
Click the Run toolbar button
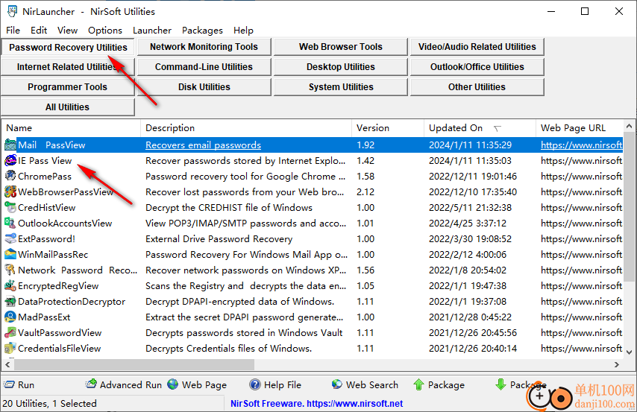19,384
